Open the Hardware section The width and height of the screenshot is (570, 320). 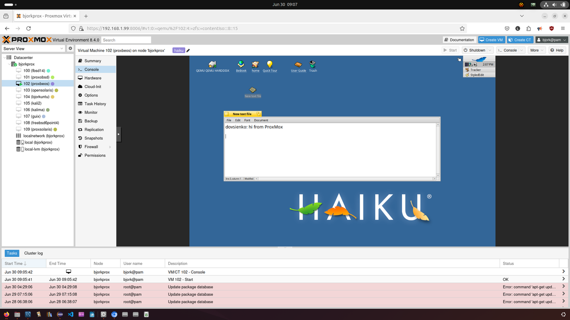coord(96,78)
